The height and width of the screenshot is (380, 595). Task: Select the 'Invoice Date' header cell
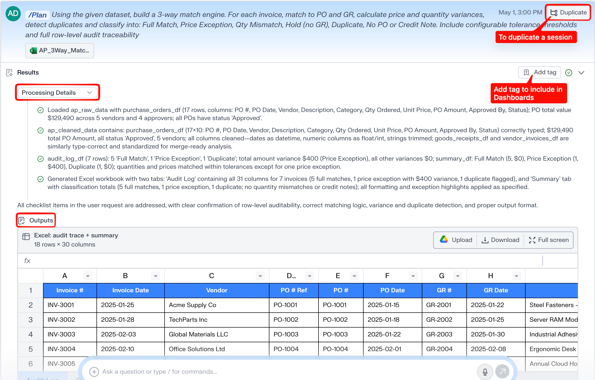click(x=131, y=290)
